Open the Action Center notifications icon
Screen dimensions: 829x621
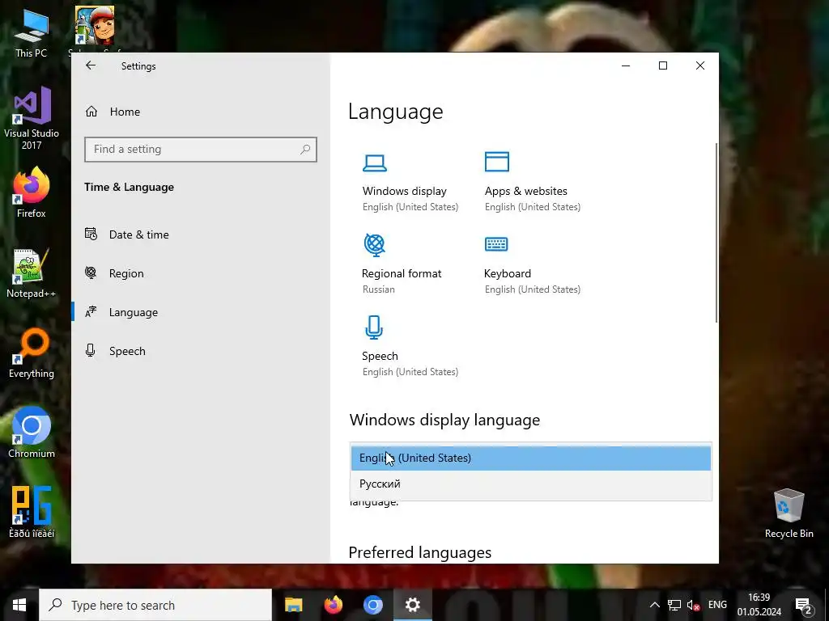pos(804,606)
